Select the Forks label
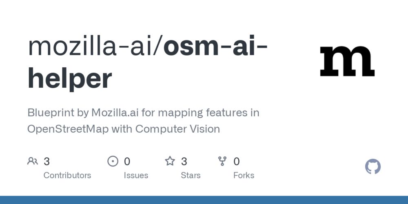408x204 pixels. (244, 175)
